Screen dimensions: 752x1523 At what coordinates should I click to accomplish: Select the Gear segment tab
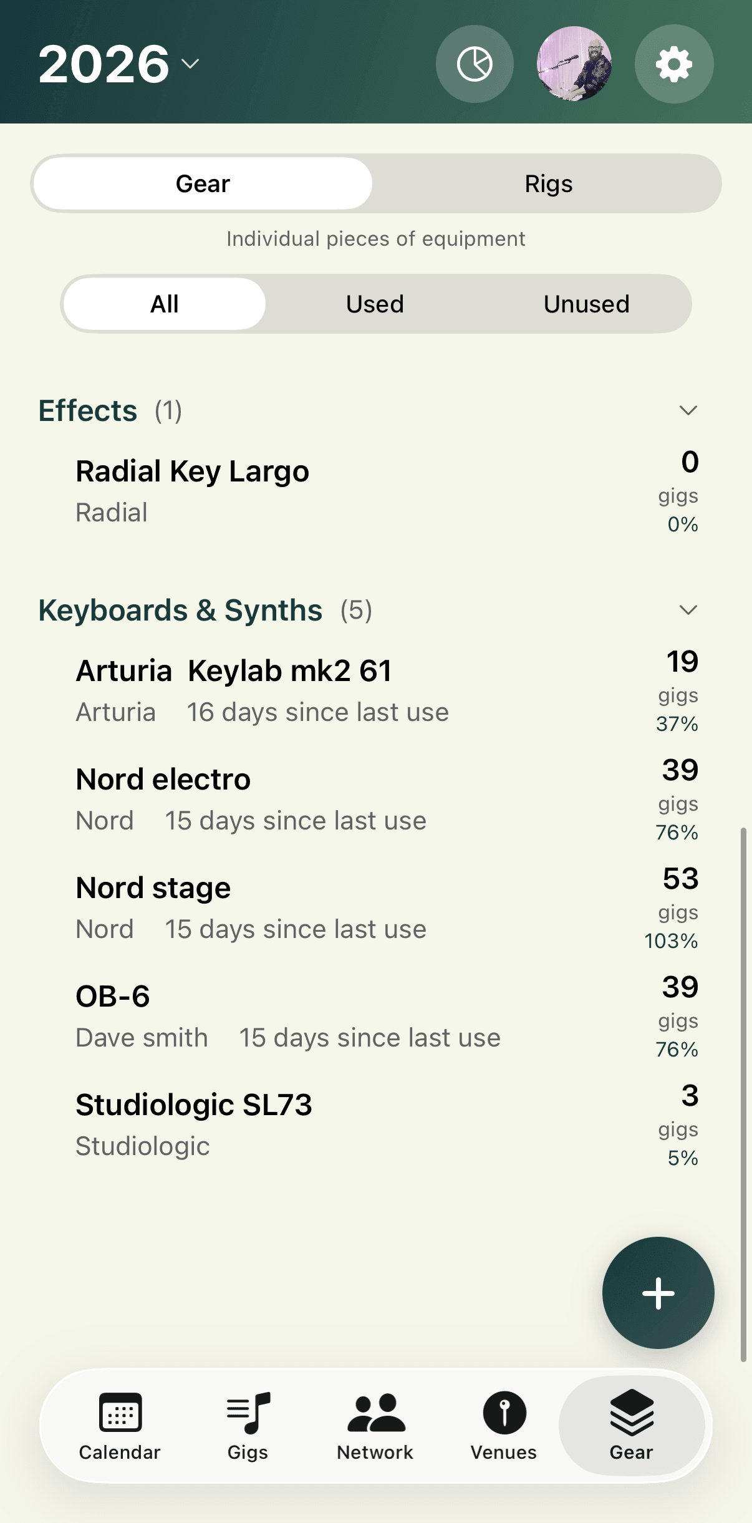coord(203,184)
